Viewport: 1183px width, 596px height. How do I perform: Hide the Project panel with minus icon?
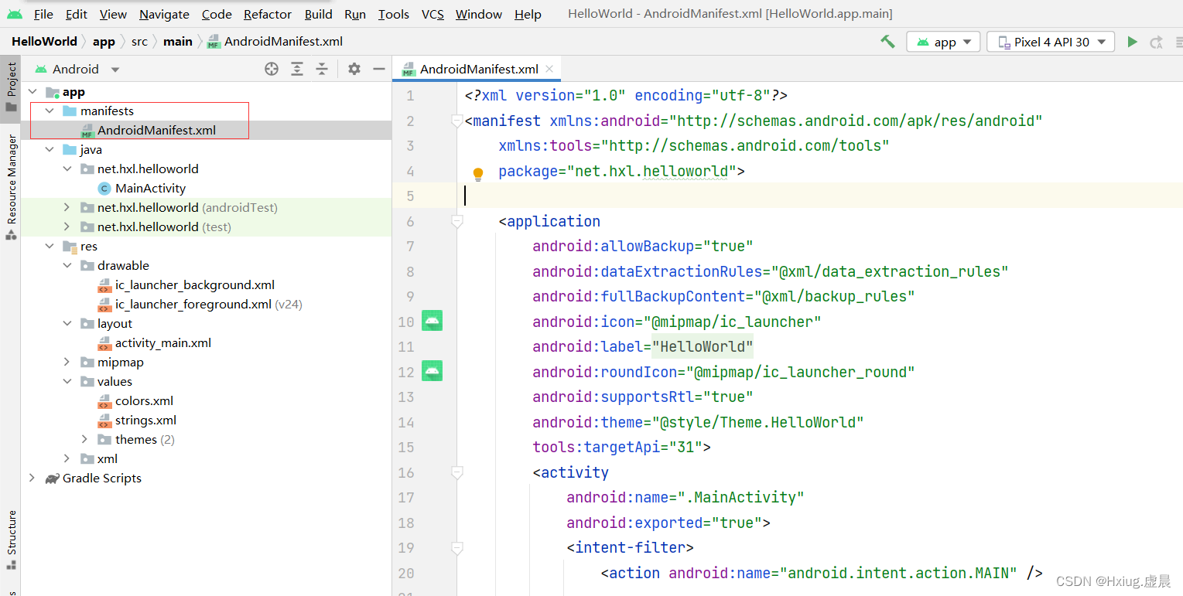point(379,69)
